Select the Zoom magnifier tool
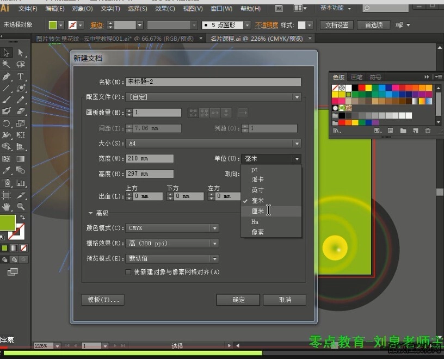This screenshot has width=444, height=359. tap(21, 207)
